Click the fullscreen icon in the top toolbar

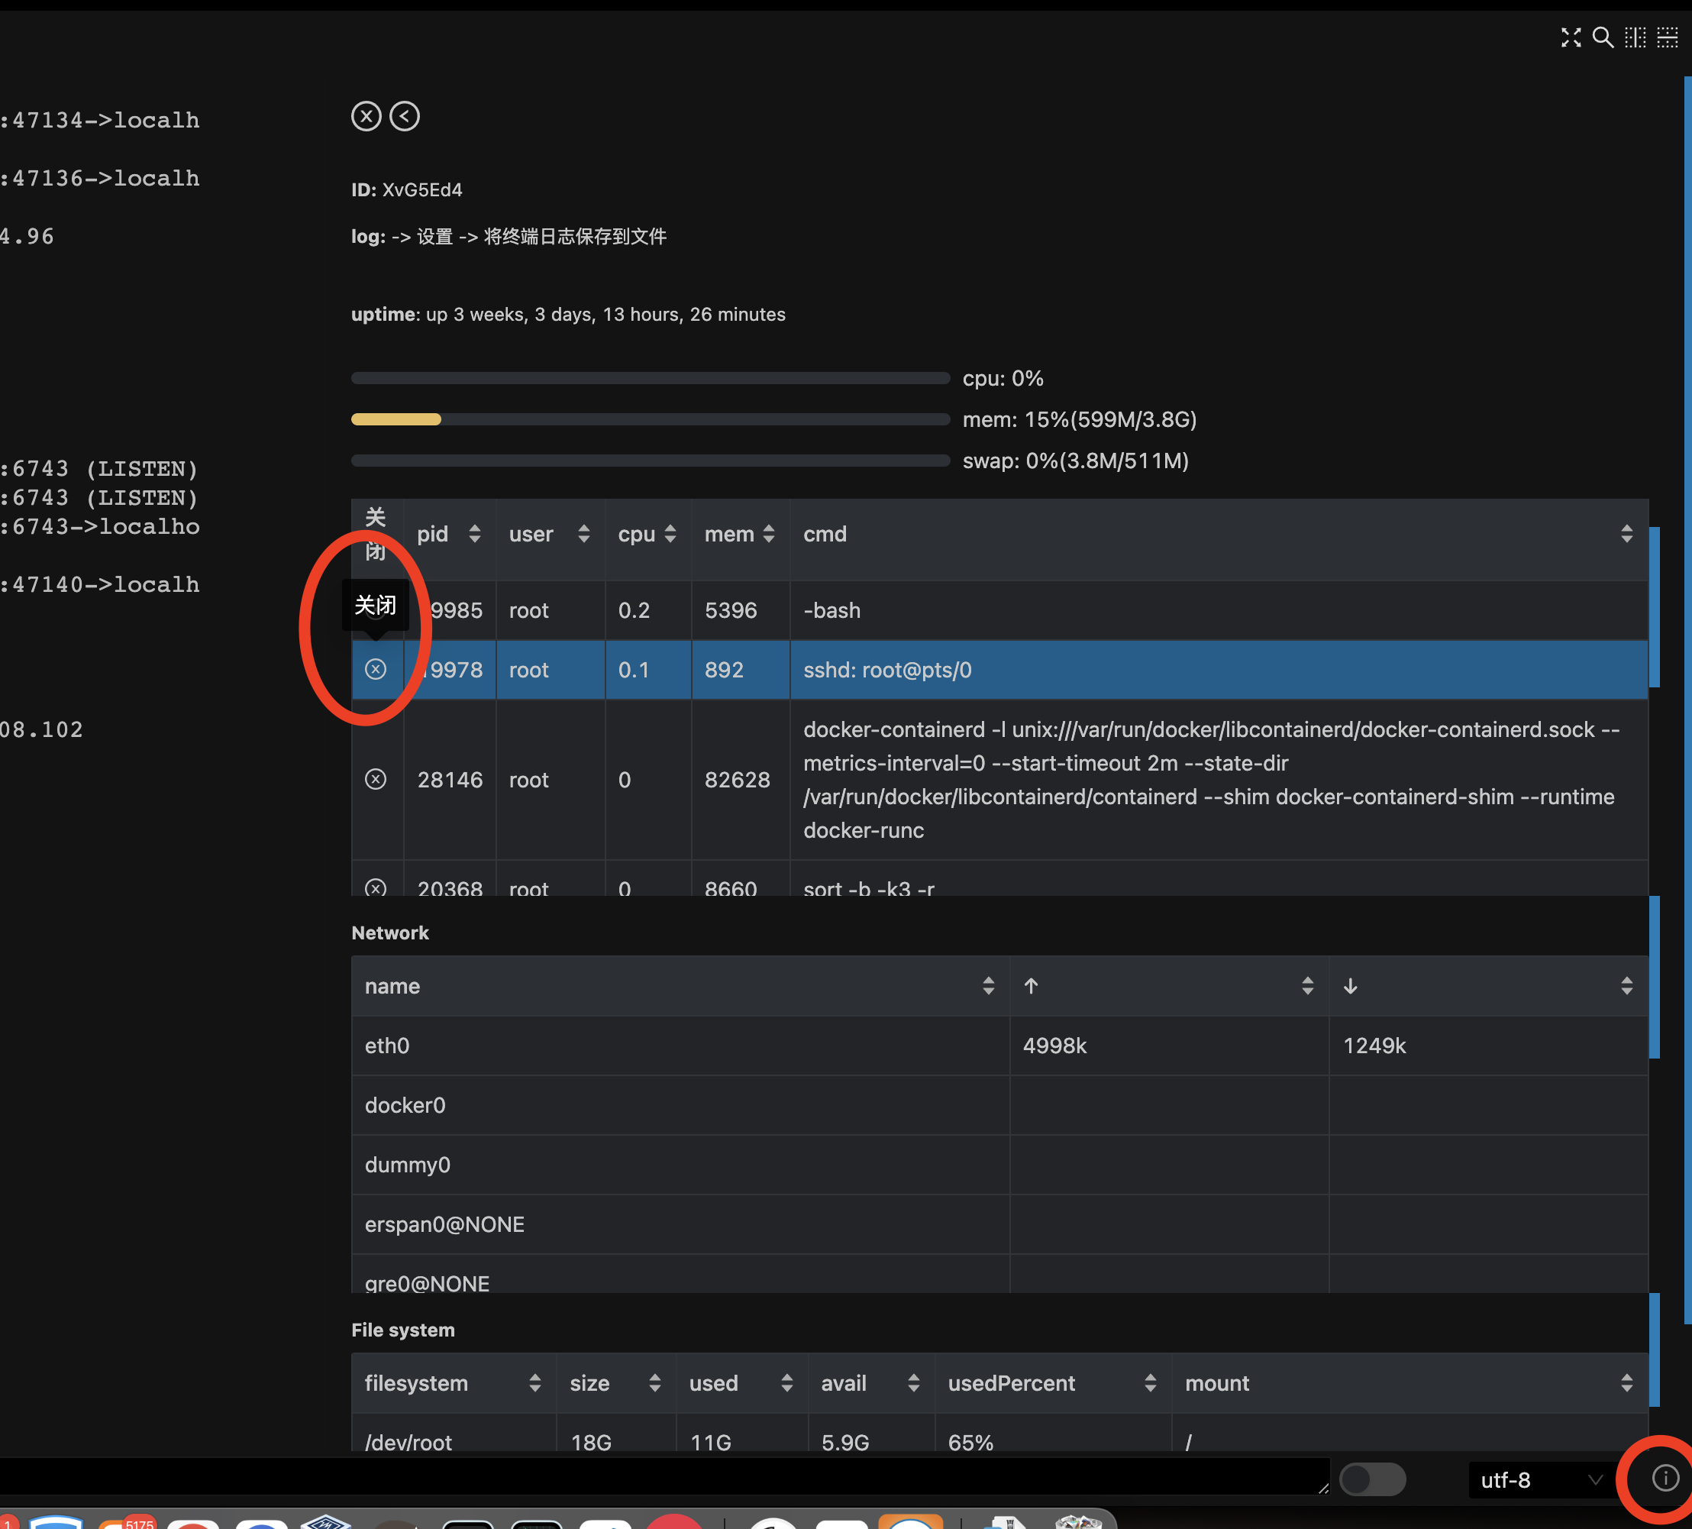coord(1571,37)
